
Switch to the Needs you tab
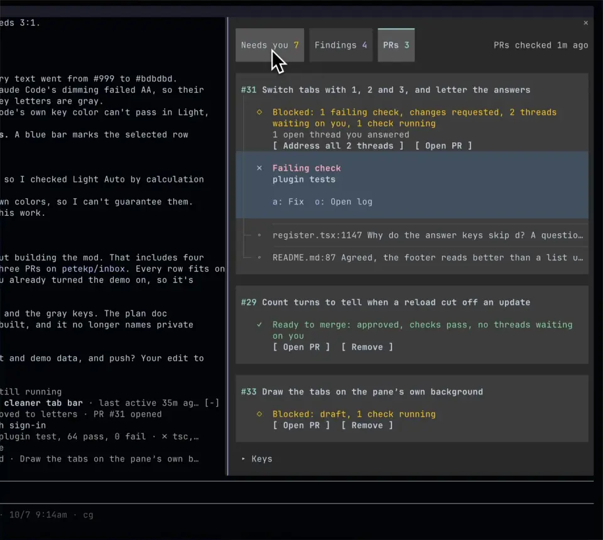pos(269,45)
